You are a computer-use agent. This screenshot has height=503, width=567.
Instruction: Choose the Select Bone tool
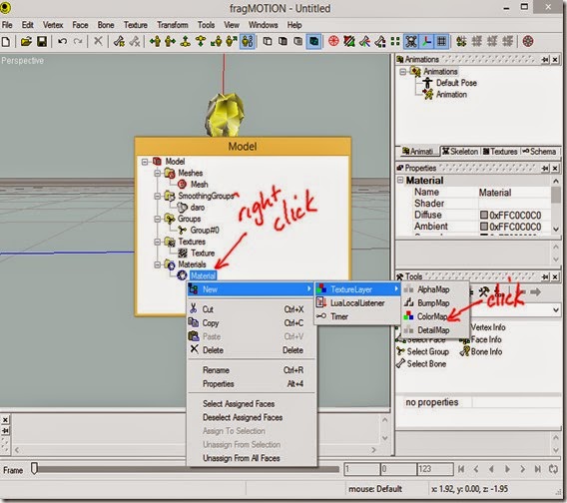[x=421, y=364]
